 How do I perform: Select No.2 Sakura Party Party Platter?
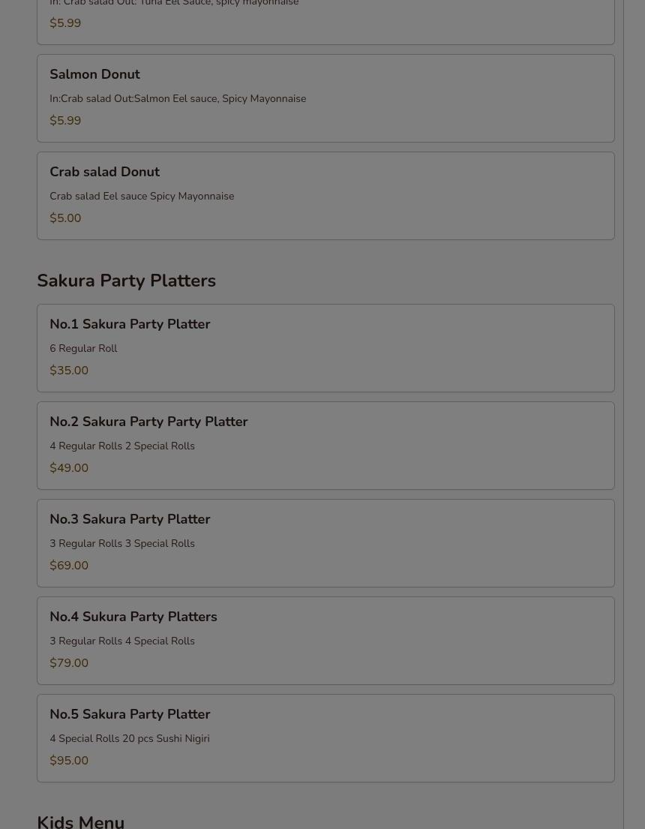[325, 446]
